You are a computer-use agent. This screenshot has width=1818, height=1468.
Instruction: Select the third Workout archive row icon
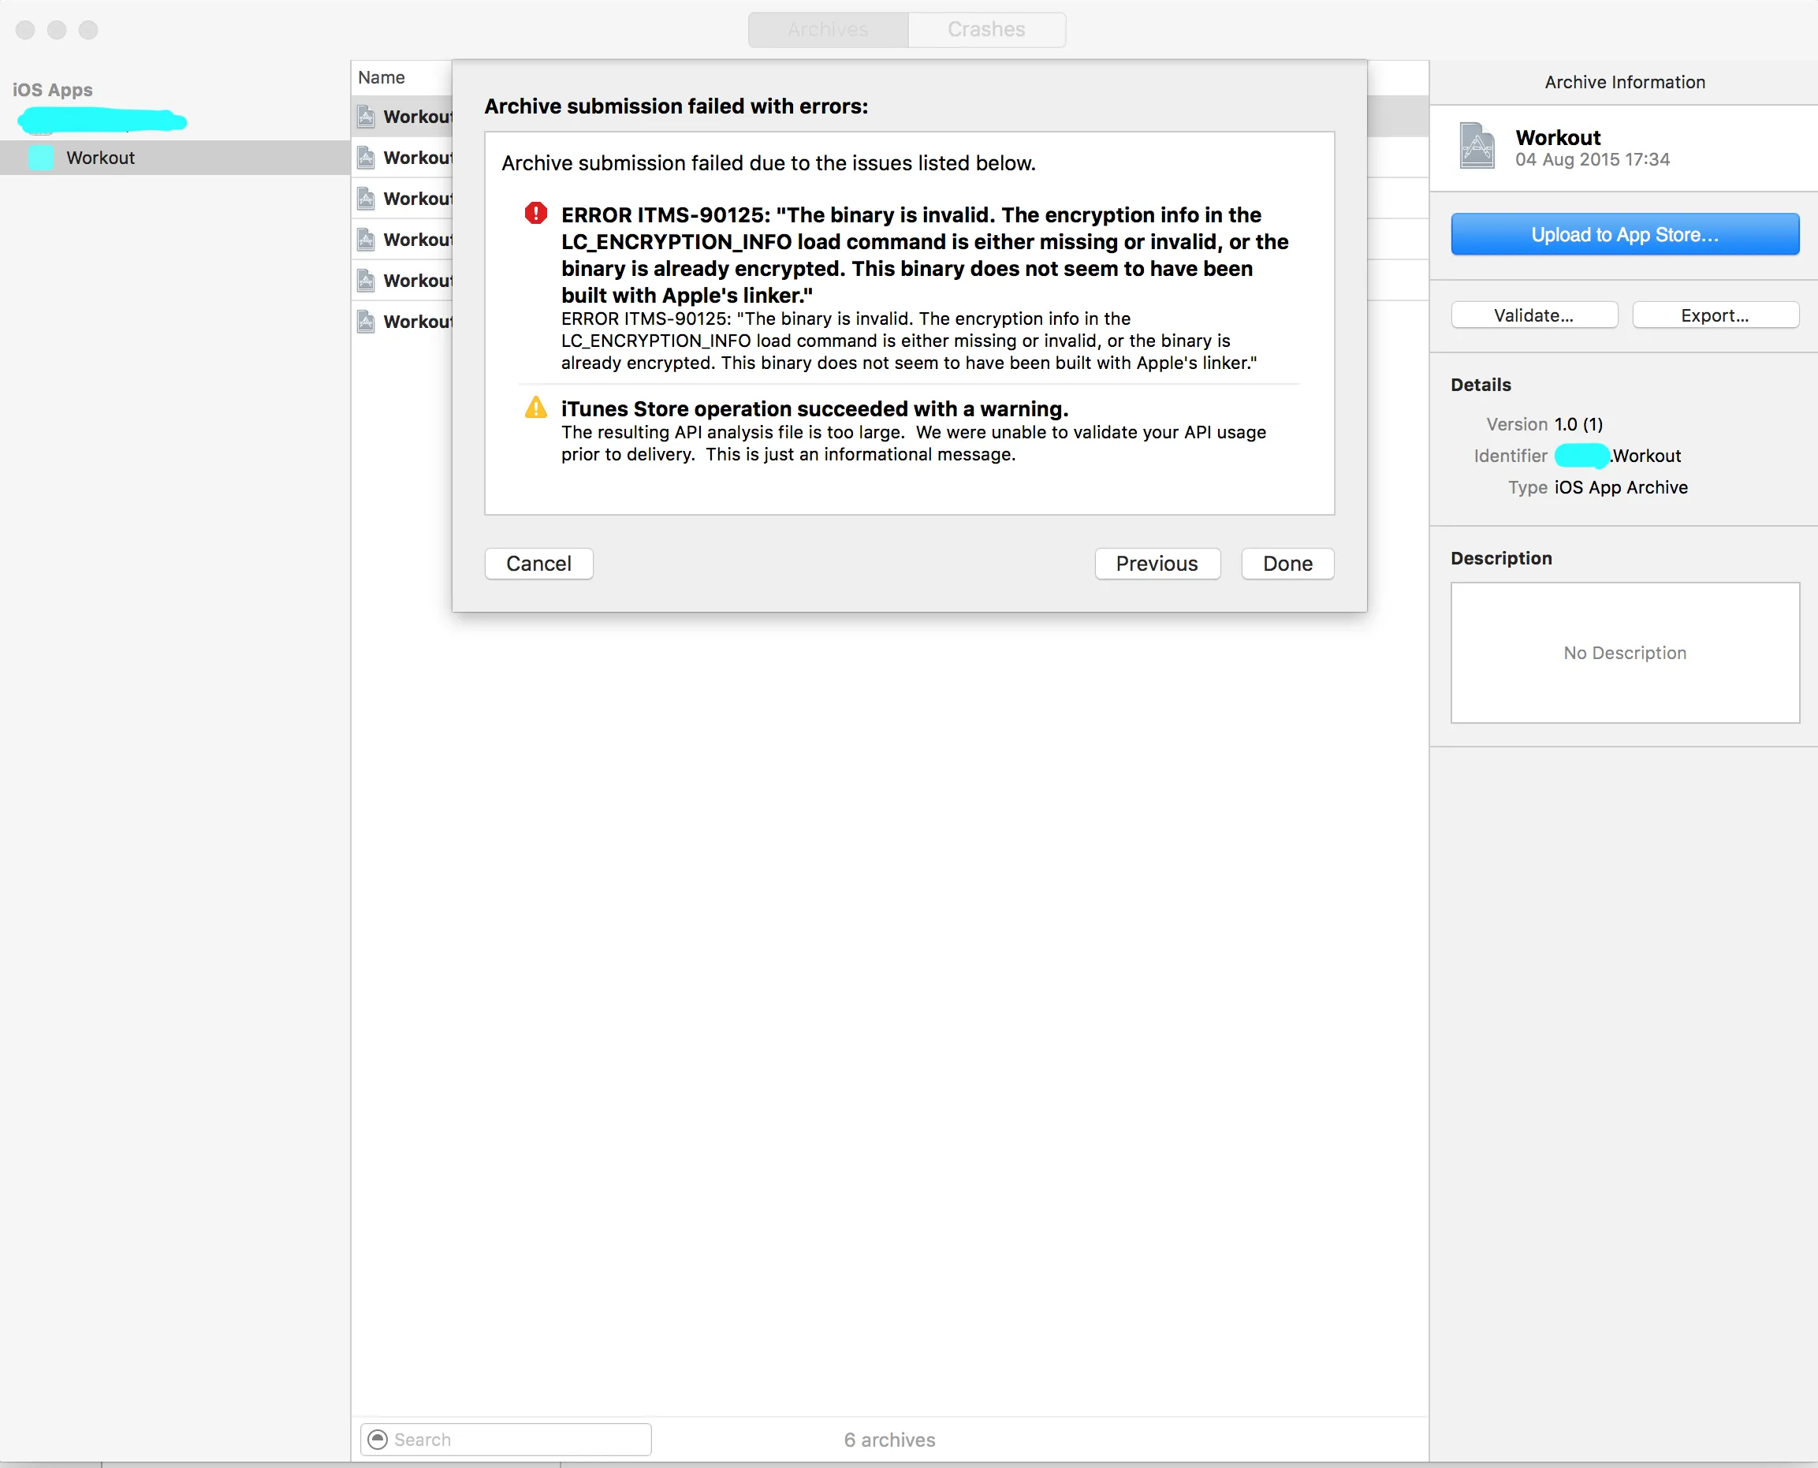coord(365,199)
